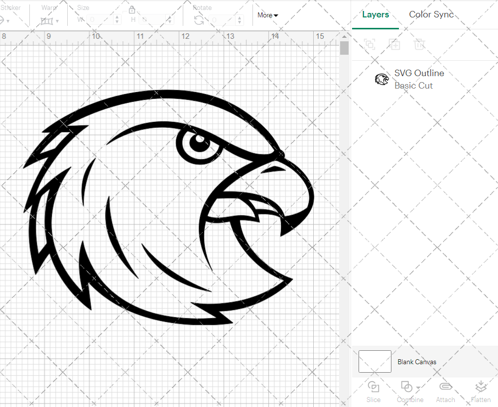This screenshot has height=407, width=498.
Task: Open the Combine options dropdown arrow
Action: coord(417,387)
